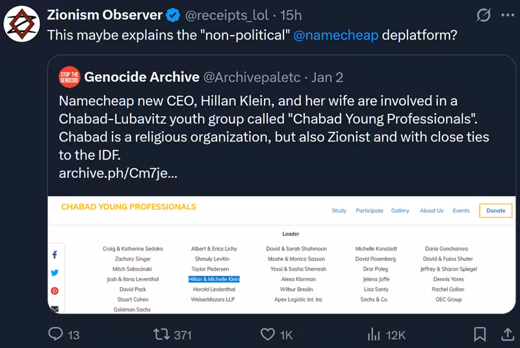520x348 pixels.
Task: Open the @namecheap mention link
Action: coord(335,35)
